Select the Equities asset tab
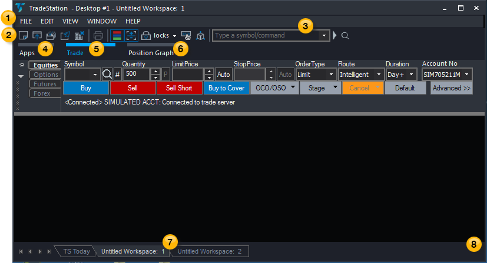The image size is (487, 263). (x=45, y=65)
